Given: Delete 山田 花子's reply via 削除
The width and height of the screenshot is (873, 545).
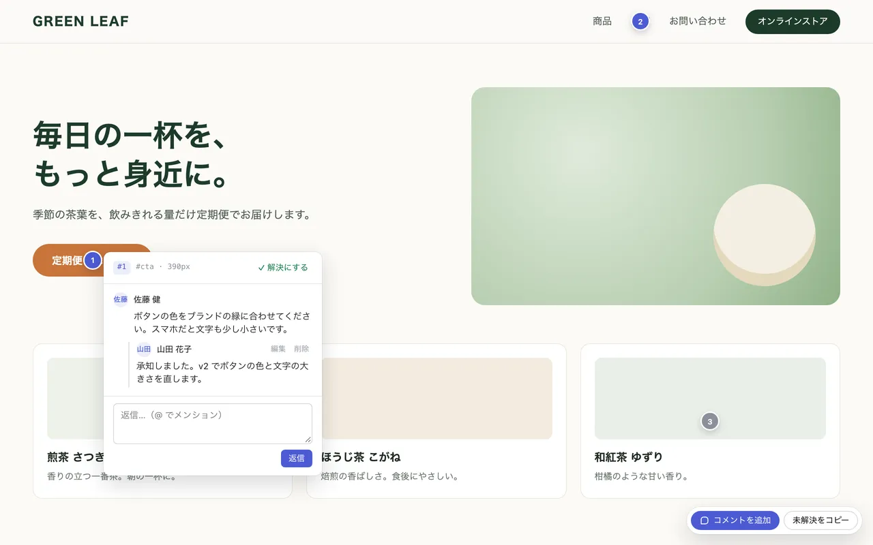Looking at the screenshot, I should [x=301, y=349].
